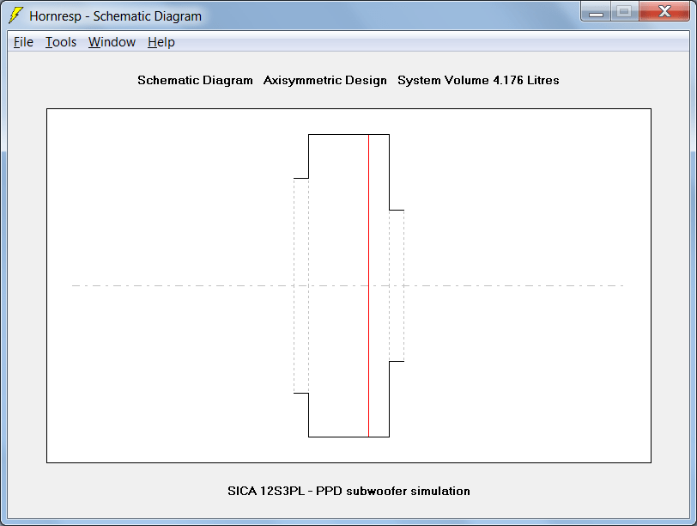Open the Help menu

pos(161,42)
